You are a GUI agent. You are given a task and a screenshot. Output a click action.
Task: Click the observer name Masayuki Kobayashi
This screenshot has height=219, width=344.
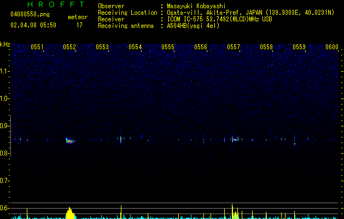click(x=196, y=6)
